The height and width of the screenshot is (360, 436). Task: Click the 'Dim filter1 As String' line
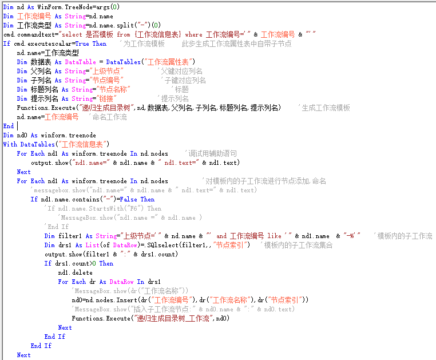pyautogui.click(x=203, y=236)
